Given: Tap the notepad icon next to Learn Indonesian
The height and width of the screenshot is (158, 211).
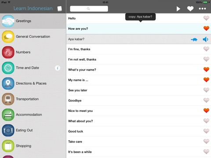Looking at the screenshot, I should [x=59, y=9].
